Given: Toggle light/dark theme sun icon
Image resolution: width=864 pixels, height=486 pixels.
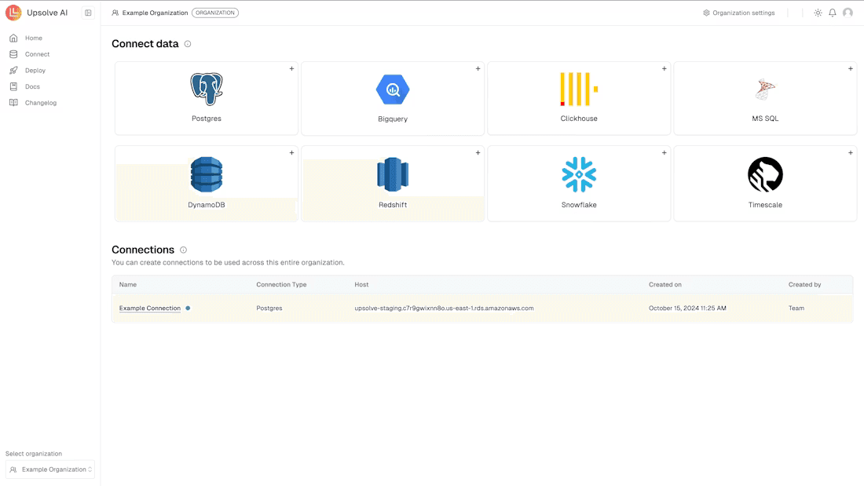Looking at the screenshot, I should 818,13.
